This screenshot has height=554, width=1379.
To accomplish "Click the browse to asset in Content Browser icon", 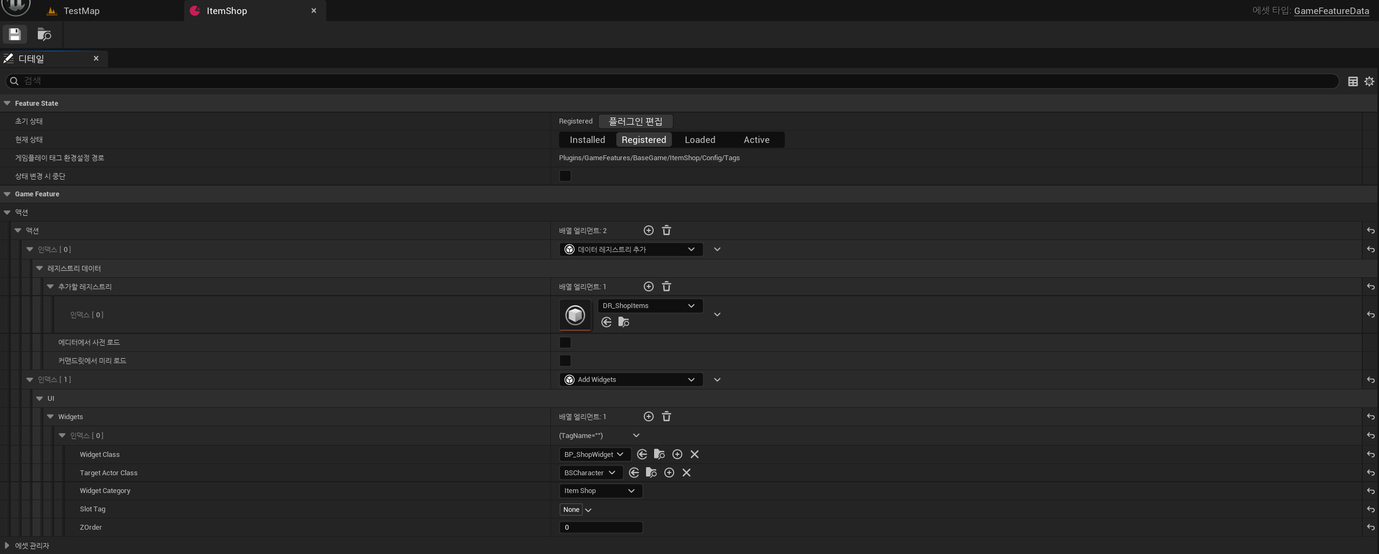I will point(44,35).
